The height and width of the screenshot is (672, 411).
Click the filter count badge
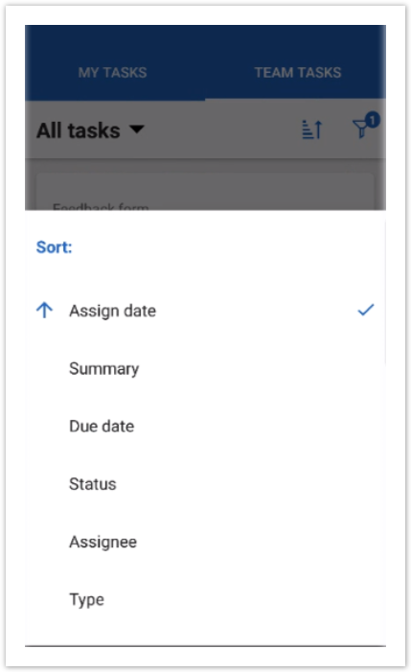point(373,120)
